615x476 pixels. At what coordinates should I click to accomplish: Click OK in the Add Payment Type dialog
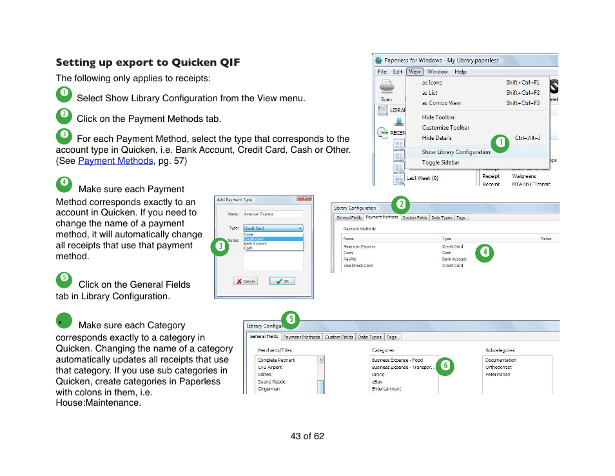[282, 281]
